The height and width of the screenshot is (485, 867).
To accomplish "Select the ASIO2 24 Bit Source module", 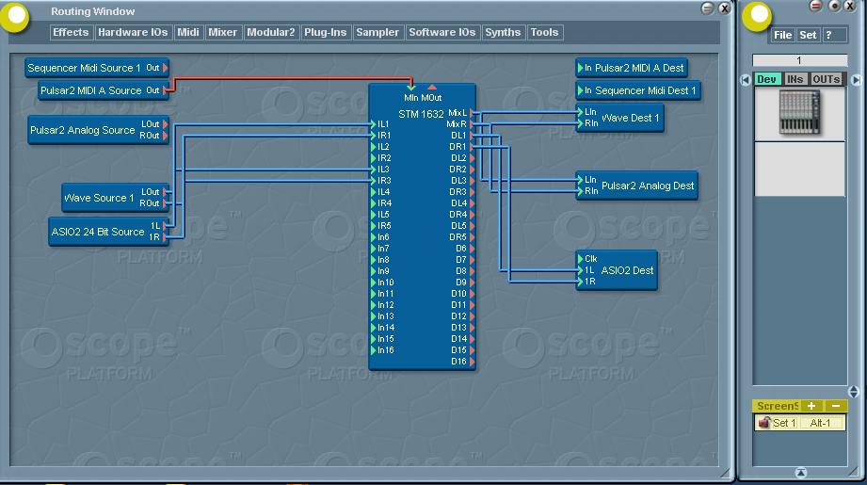I will 108,232.
